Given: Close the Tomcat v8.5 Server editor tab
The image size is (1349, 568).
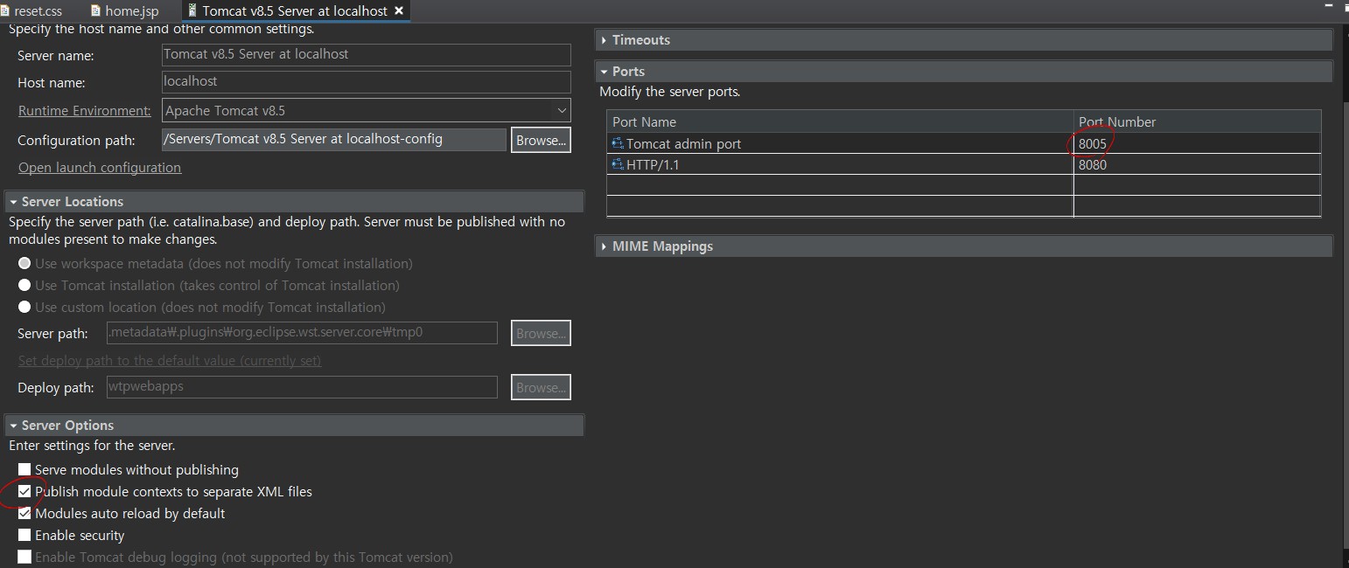Looking at the screenshot, I should coord(399,11).
